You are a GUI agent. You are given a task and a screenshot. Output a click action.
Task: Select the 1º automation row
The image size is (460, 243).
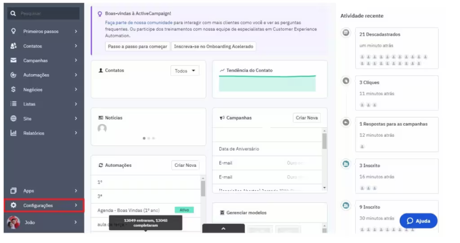(x=146, y=182)
